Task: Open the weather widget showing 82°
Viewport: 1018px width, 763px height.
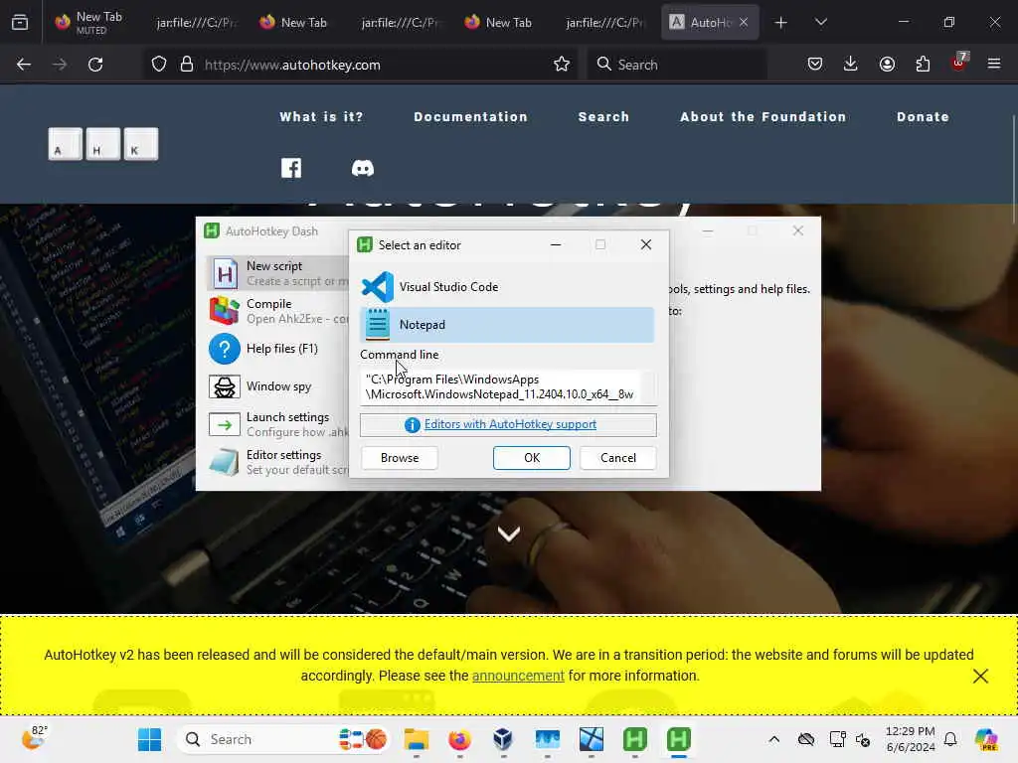Action: coord(34,738)
